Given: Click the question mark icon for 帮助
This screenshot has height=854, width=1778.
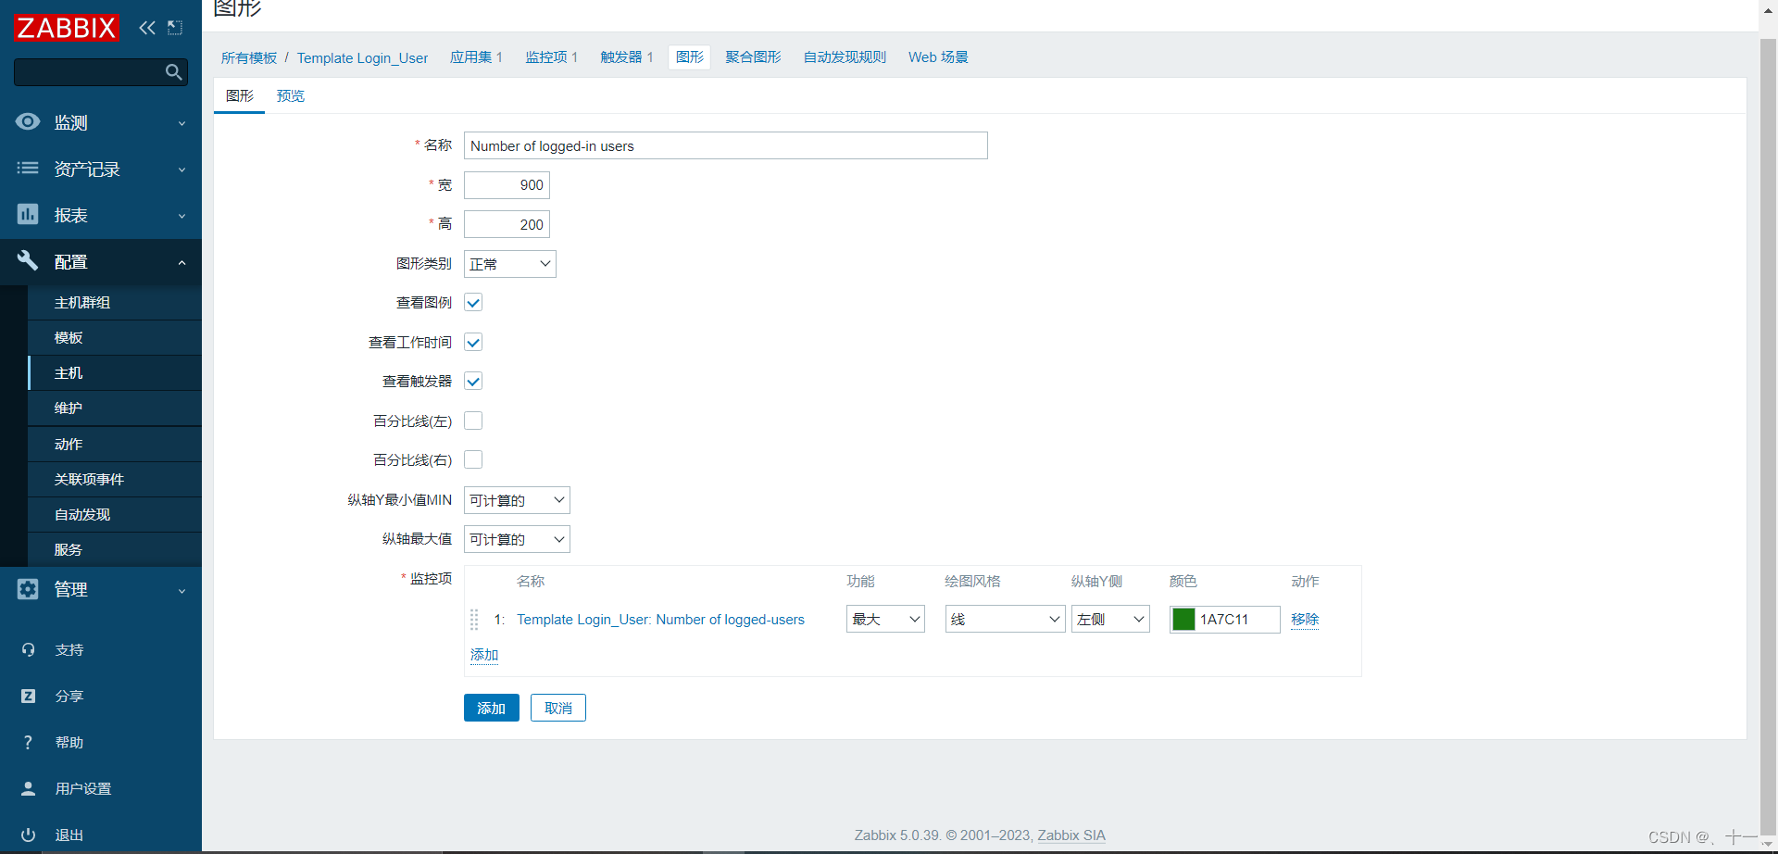Looking at the screenshot, I should click(28, 742).
